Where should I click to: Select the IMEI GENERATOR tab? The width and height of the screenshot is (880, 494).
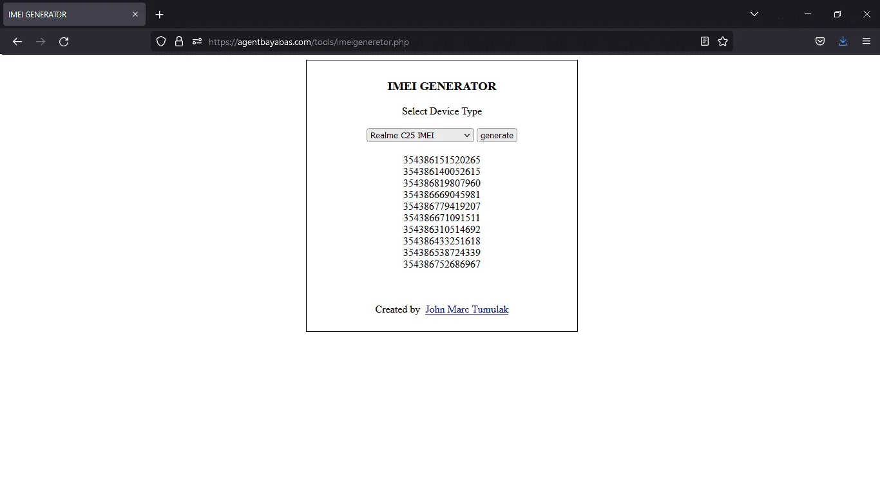[74, 14]
